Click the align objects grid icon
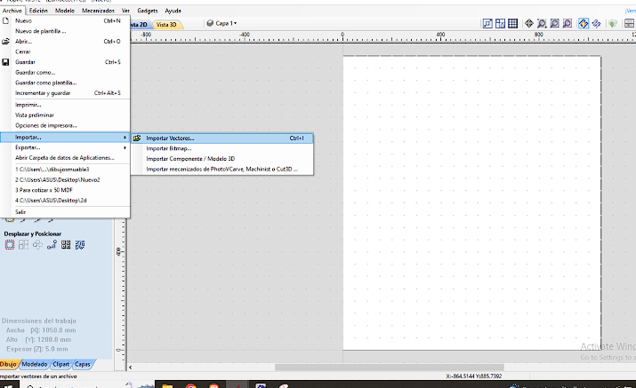The image size is (636, 388). [23, 245]
